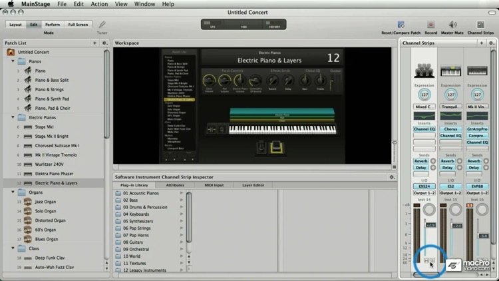Select Edit mode button

(x=33, y=25)
